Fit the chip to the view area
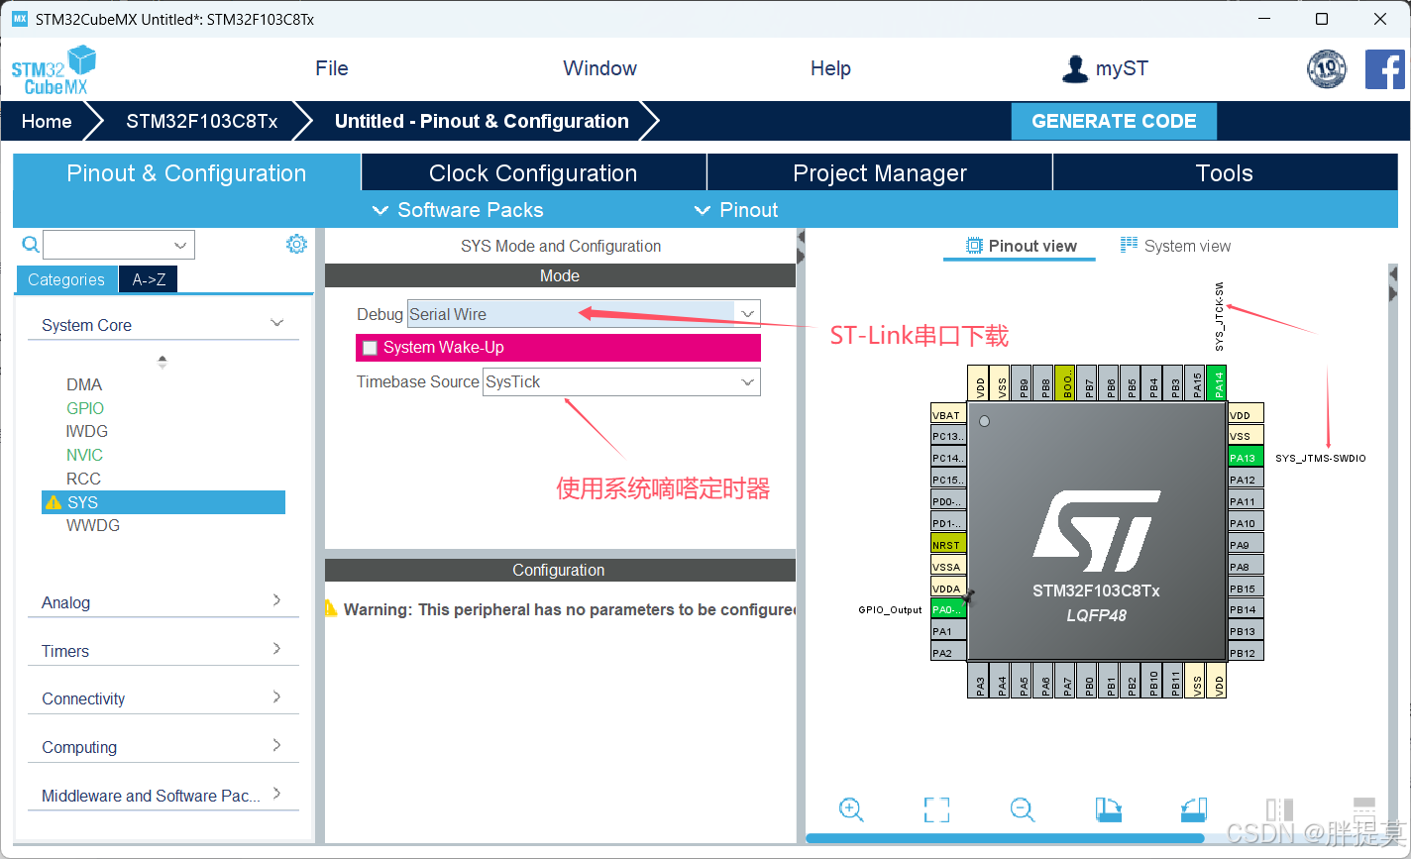The image size is (1411, 859). coord(936,809)
